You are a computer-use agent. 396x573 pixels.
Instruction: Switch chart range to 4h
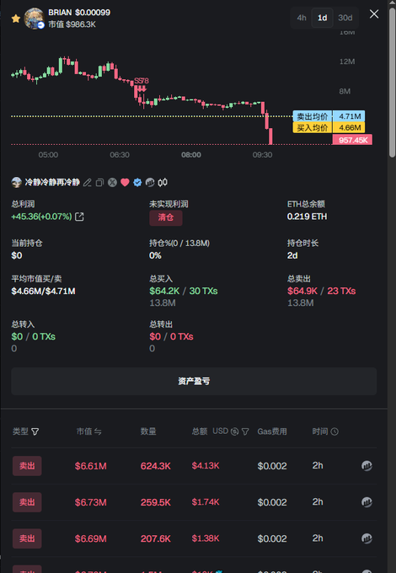click(x=302, y=18)
